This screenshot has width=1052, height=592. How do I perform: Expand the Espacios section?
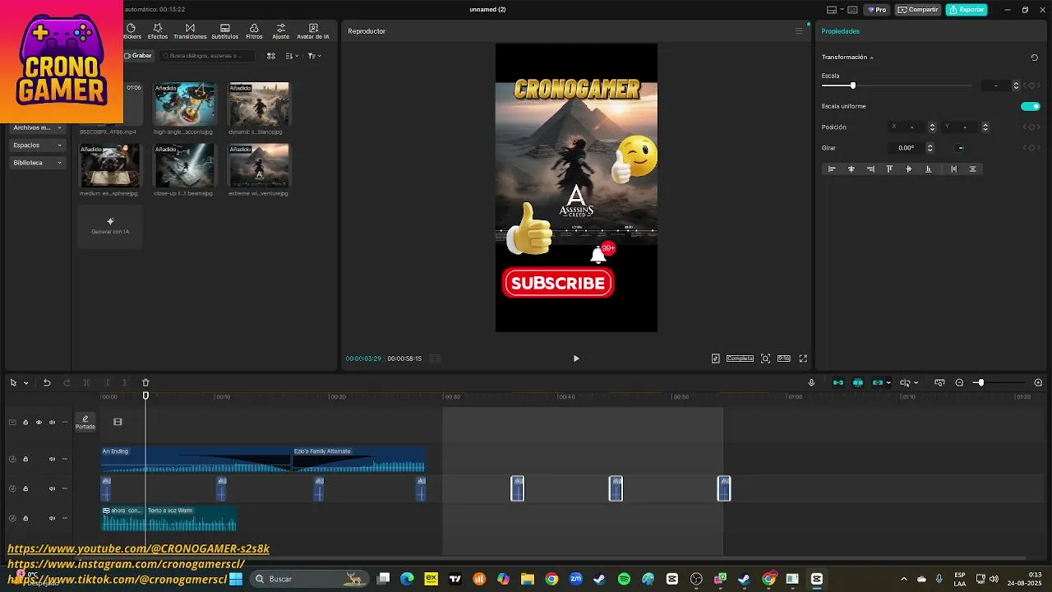coord(38,145)
